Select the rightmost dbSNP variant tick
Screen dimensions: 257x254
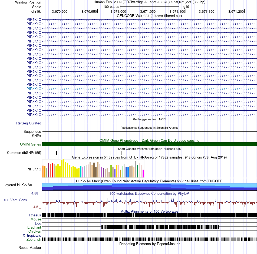click(121, 153)
